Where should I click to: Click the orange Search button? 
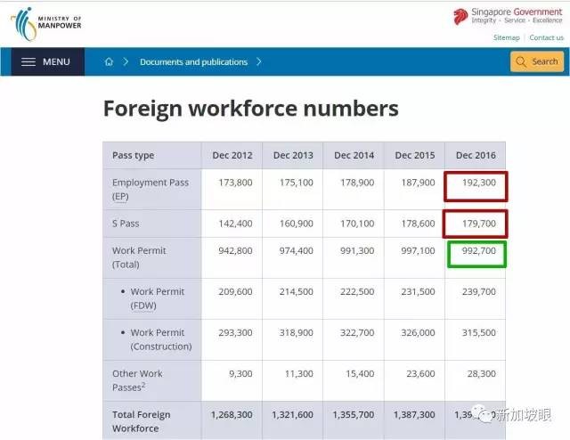[537, 61]
